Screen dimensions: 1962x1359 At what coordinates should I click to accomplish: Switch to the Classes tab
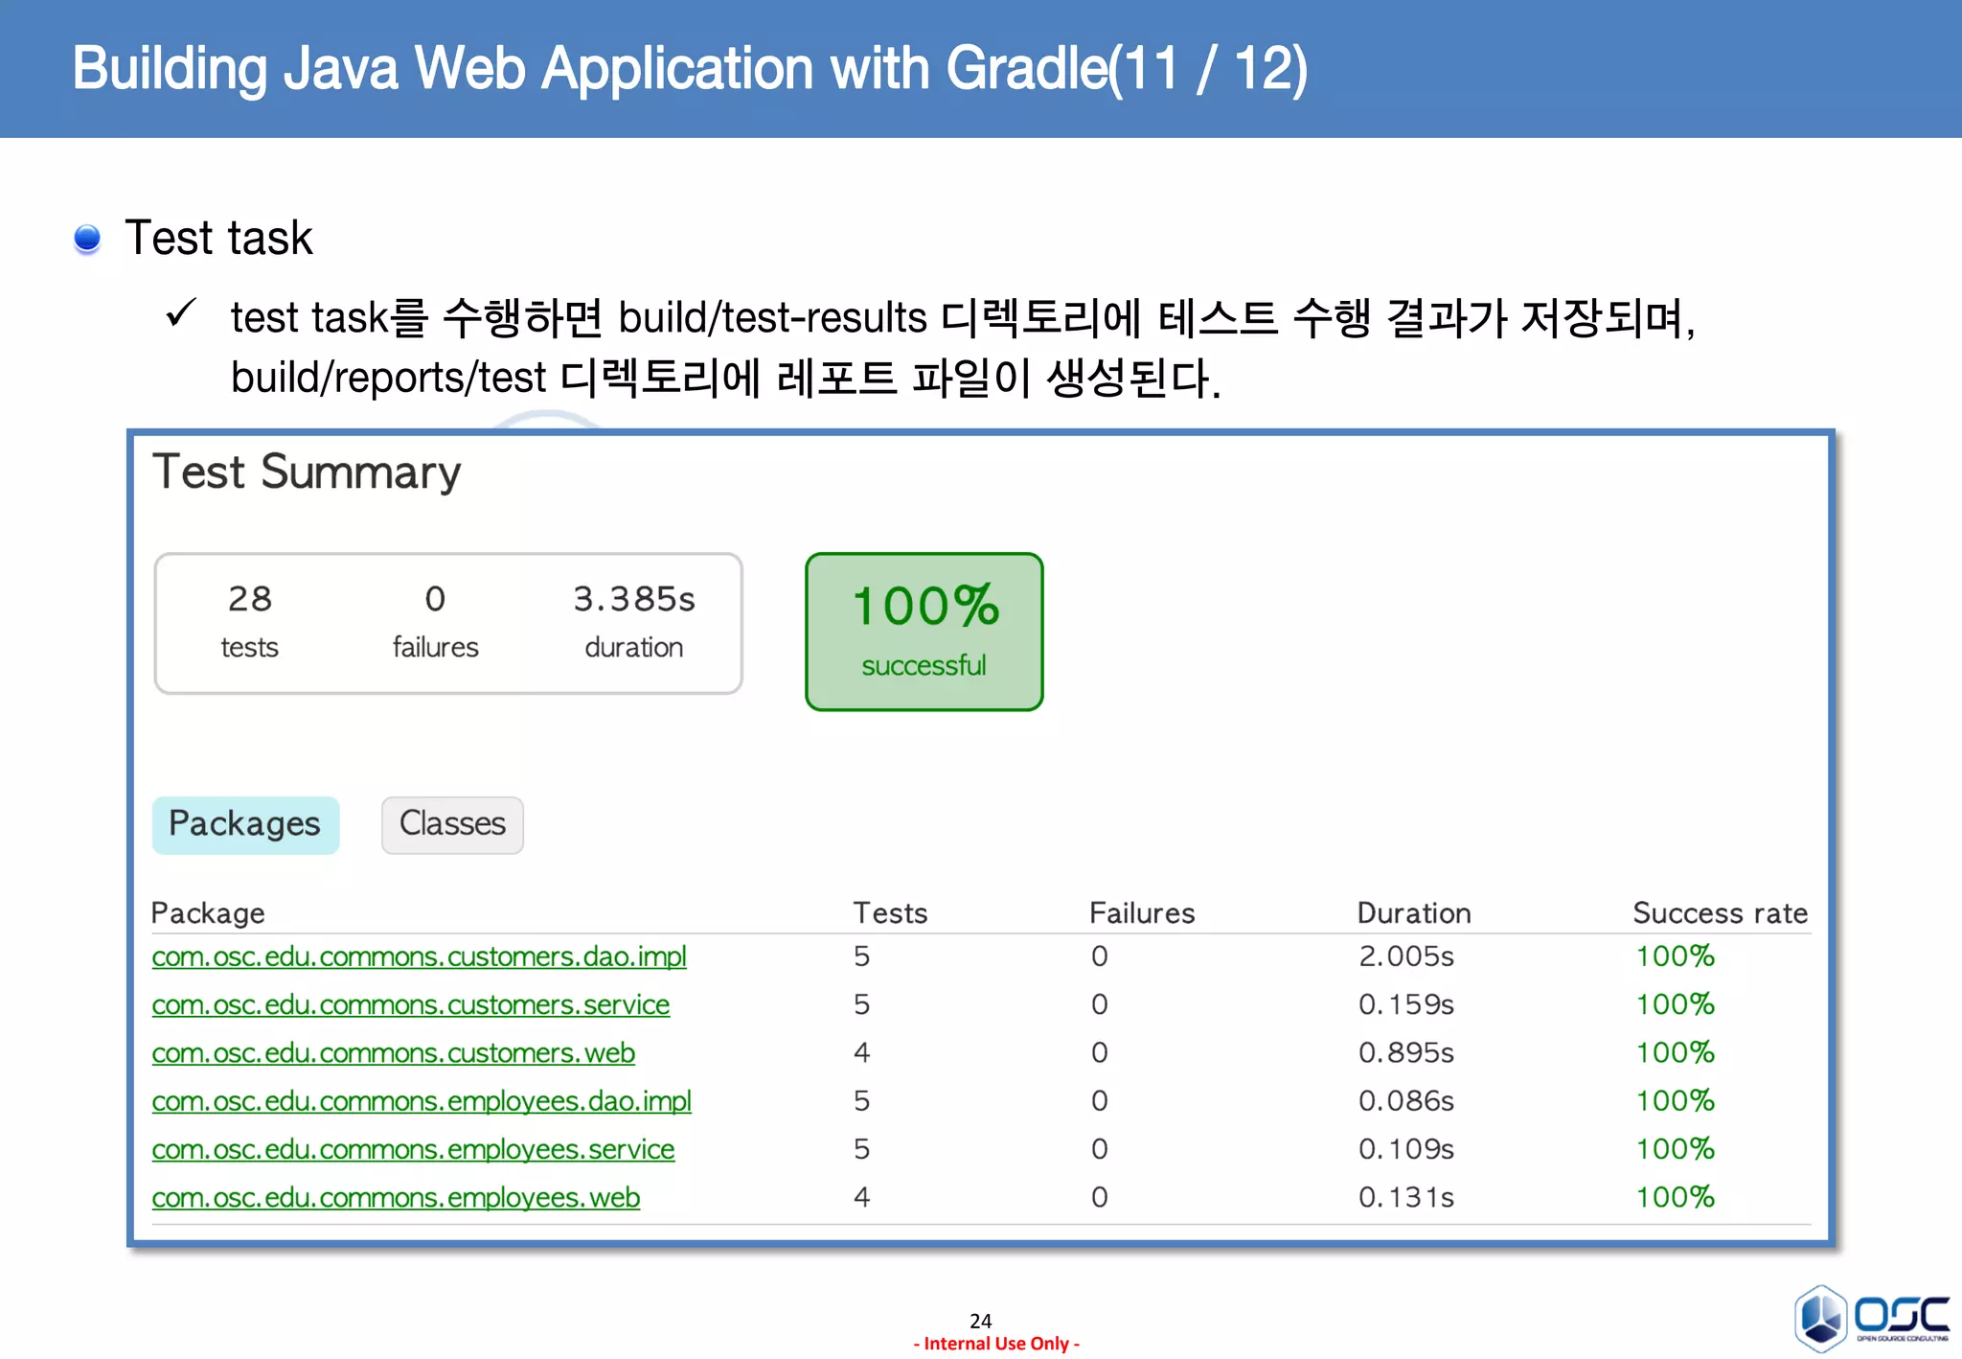coord(452,824)
